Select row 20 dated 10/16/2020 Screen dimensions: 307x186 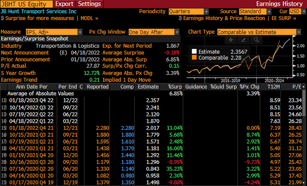[151, 162]
